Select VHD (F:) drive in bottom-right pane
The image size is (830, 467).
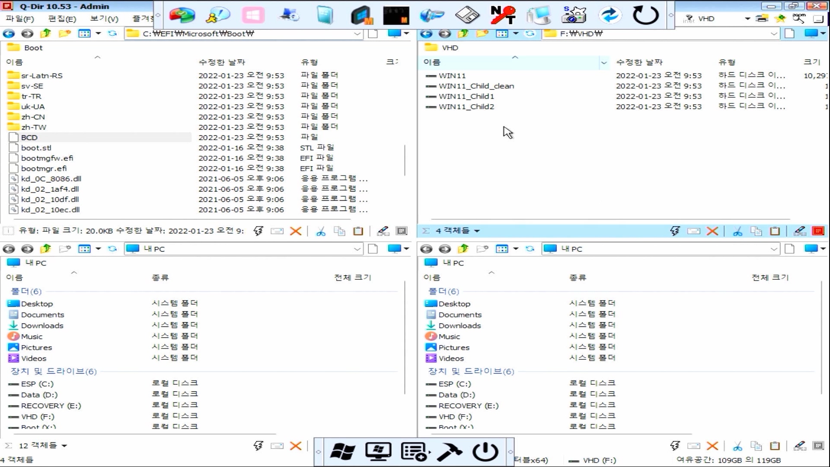coord(455,416)
